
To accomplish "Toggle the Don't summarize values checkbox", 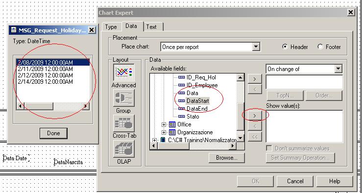I will click(269, 148).
